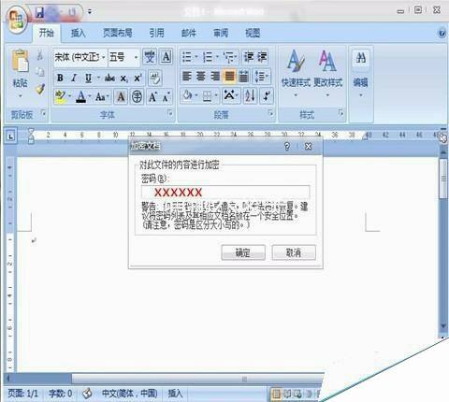The height and width of the screenshot is (402, 449).
Task: Center align the text
Action: pos(201,76)
